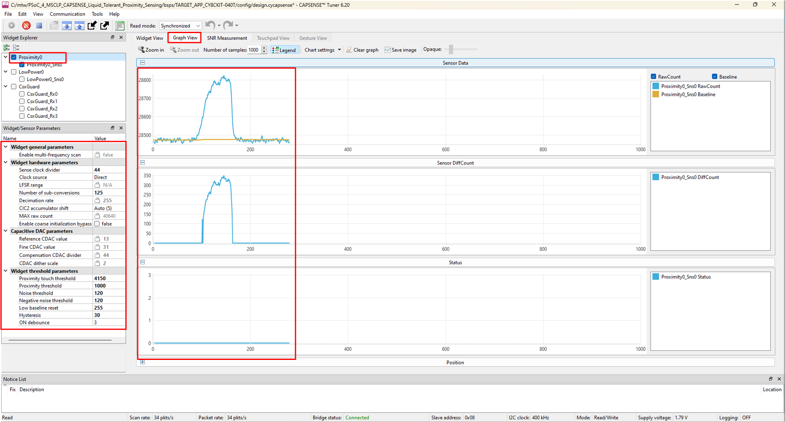Click the Zoom out magnifier button
The width and height of the screenshot is (785, 422).
185,50
